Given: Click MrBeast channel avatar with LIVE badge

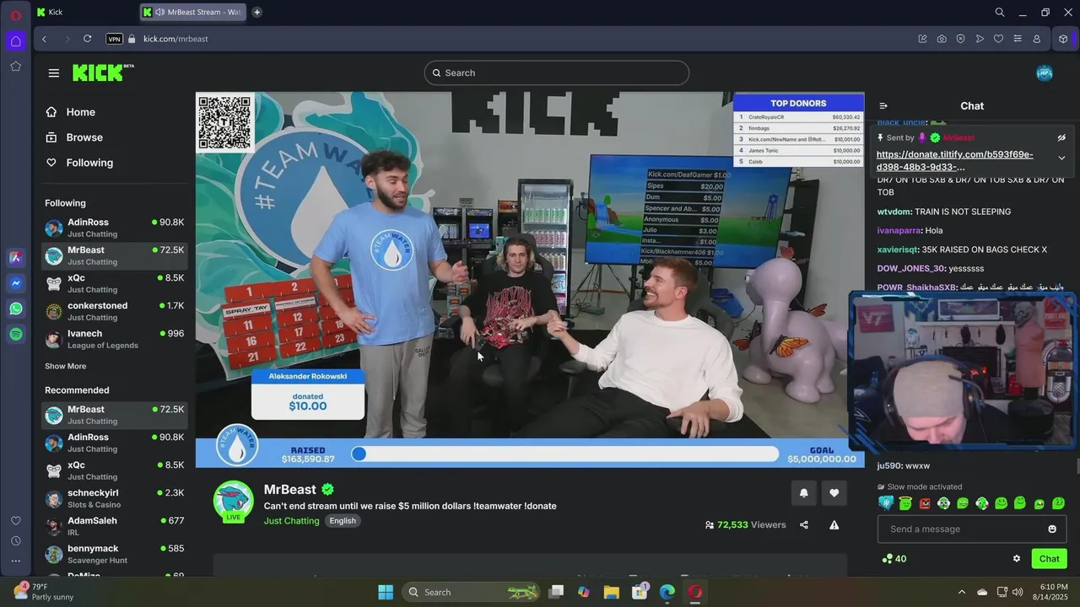Looking at the screenshot, I should [234, 502].
